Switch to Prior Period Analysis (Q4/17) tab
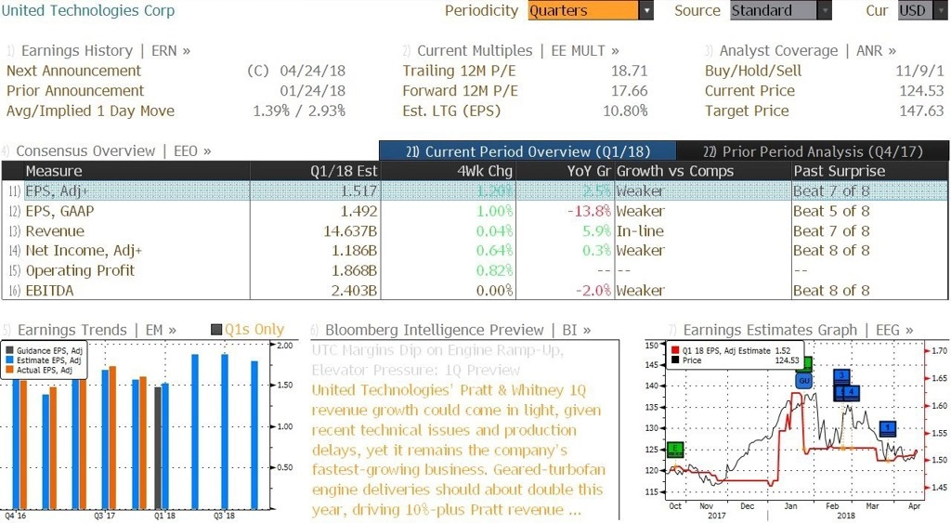Viewport: 951px width, 523px height. [x=813, y=151]
